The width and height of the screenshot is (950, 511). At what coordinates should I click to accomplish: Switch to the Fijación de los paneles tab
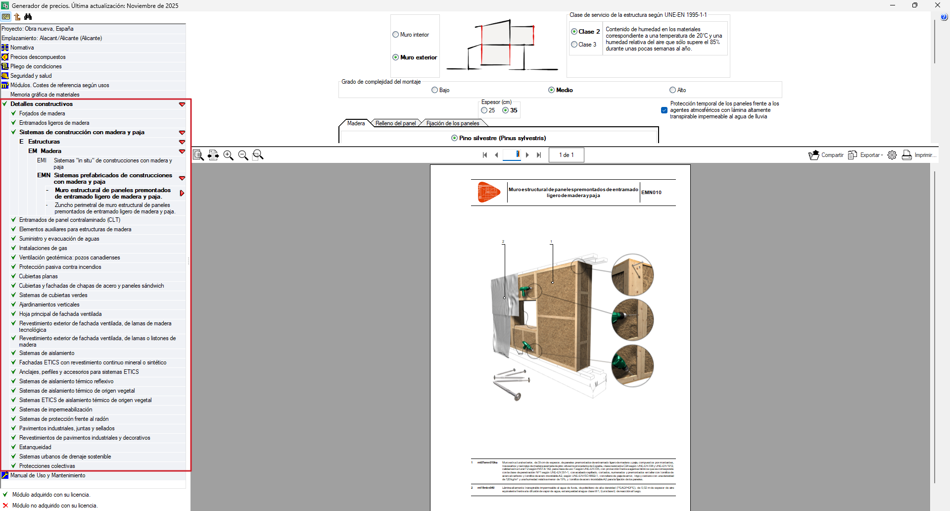(x=453, y=123)
